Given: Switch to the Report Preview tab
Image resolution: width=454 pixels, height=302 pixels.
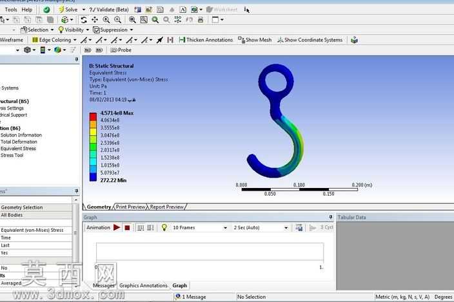Looking at the screenshot, I should [x=167, y=207].
